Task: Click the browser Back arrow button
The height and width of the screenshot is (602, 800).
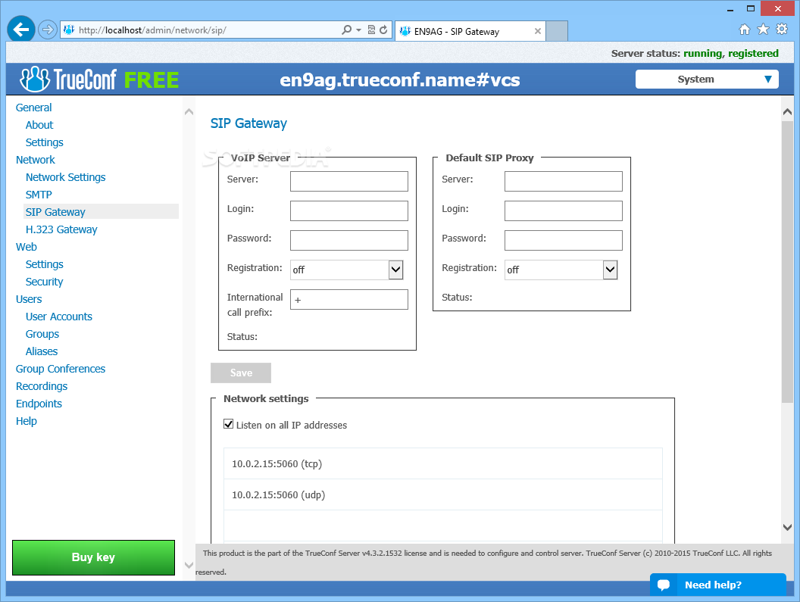Action: coord(21,30)
